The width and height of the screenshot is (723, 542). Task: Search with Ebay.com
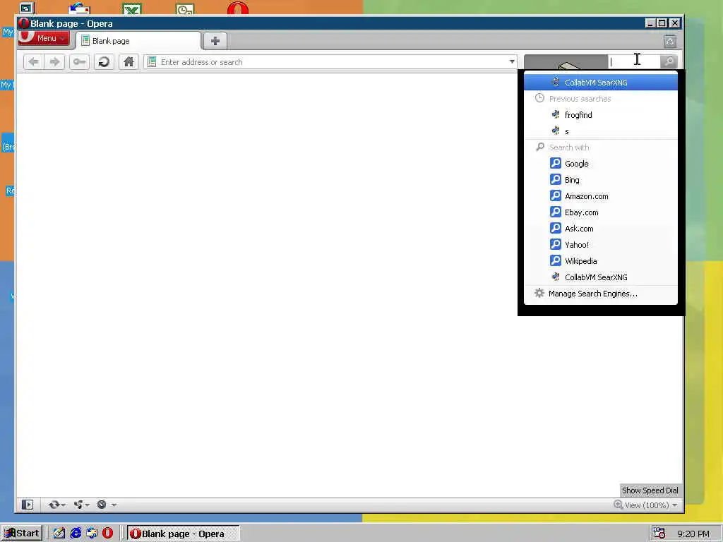(x=601, y=212)
